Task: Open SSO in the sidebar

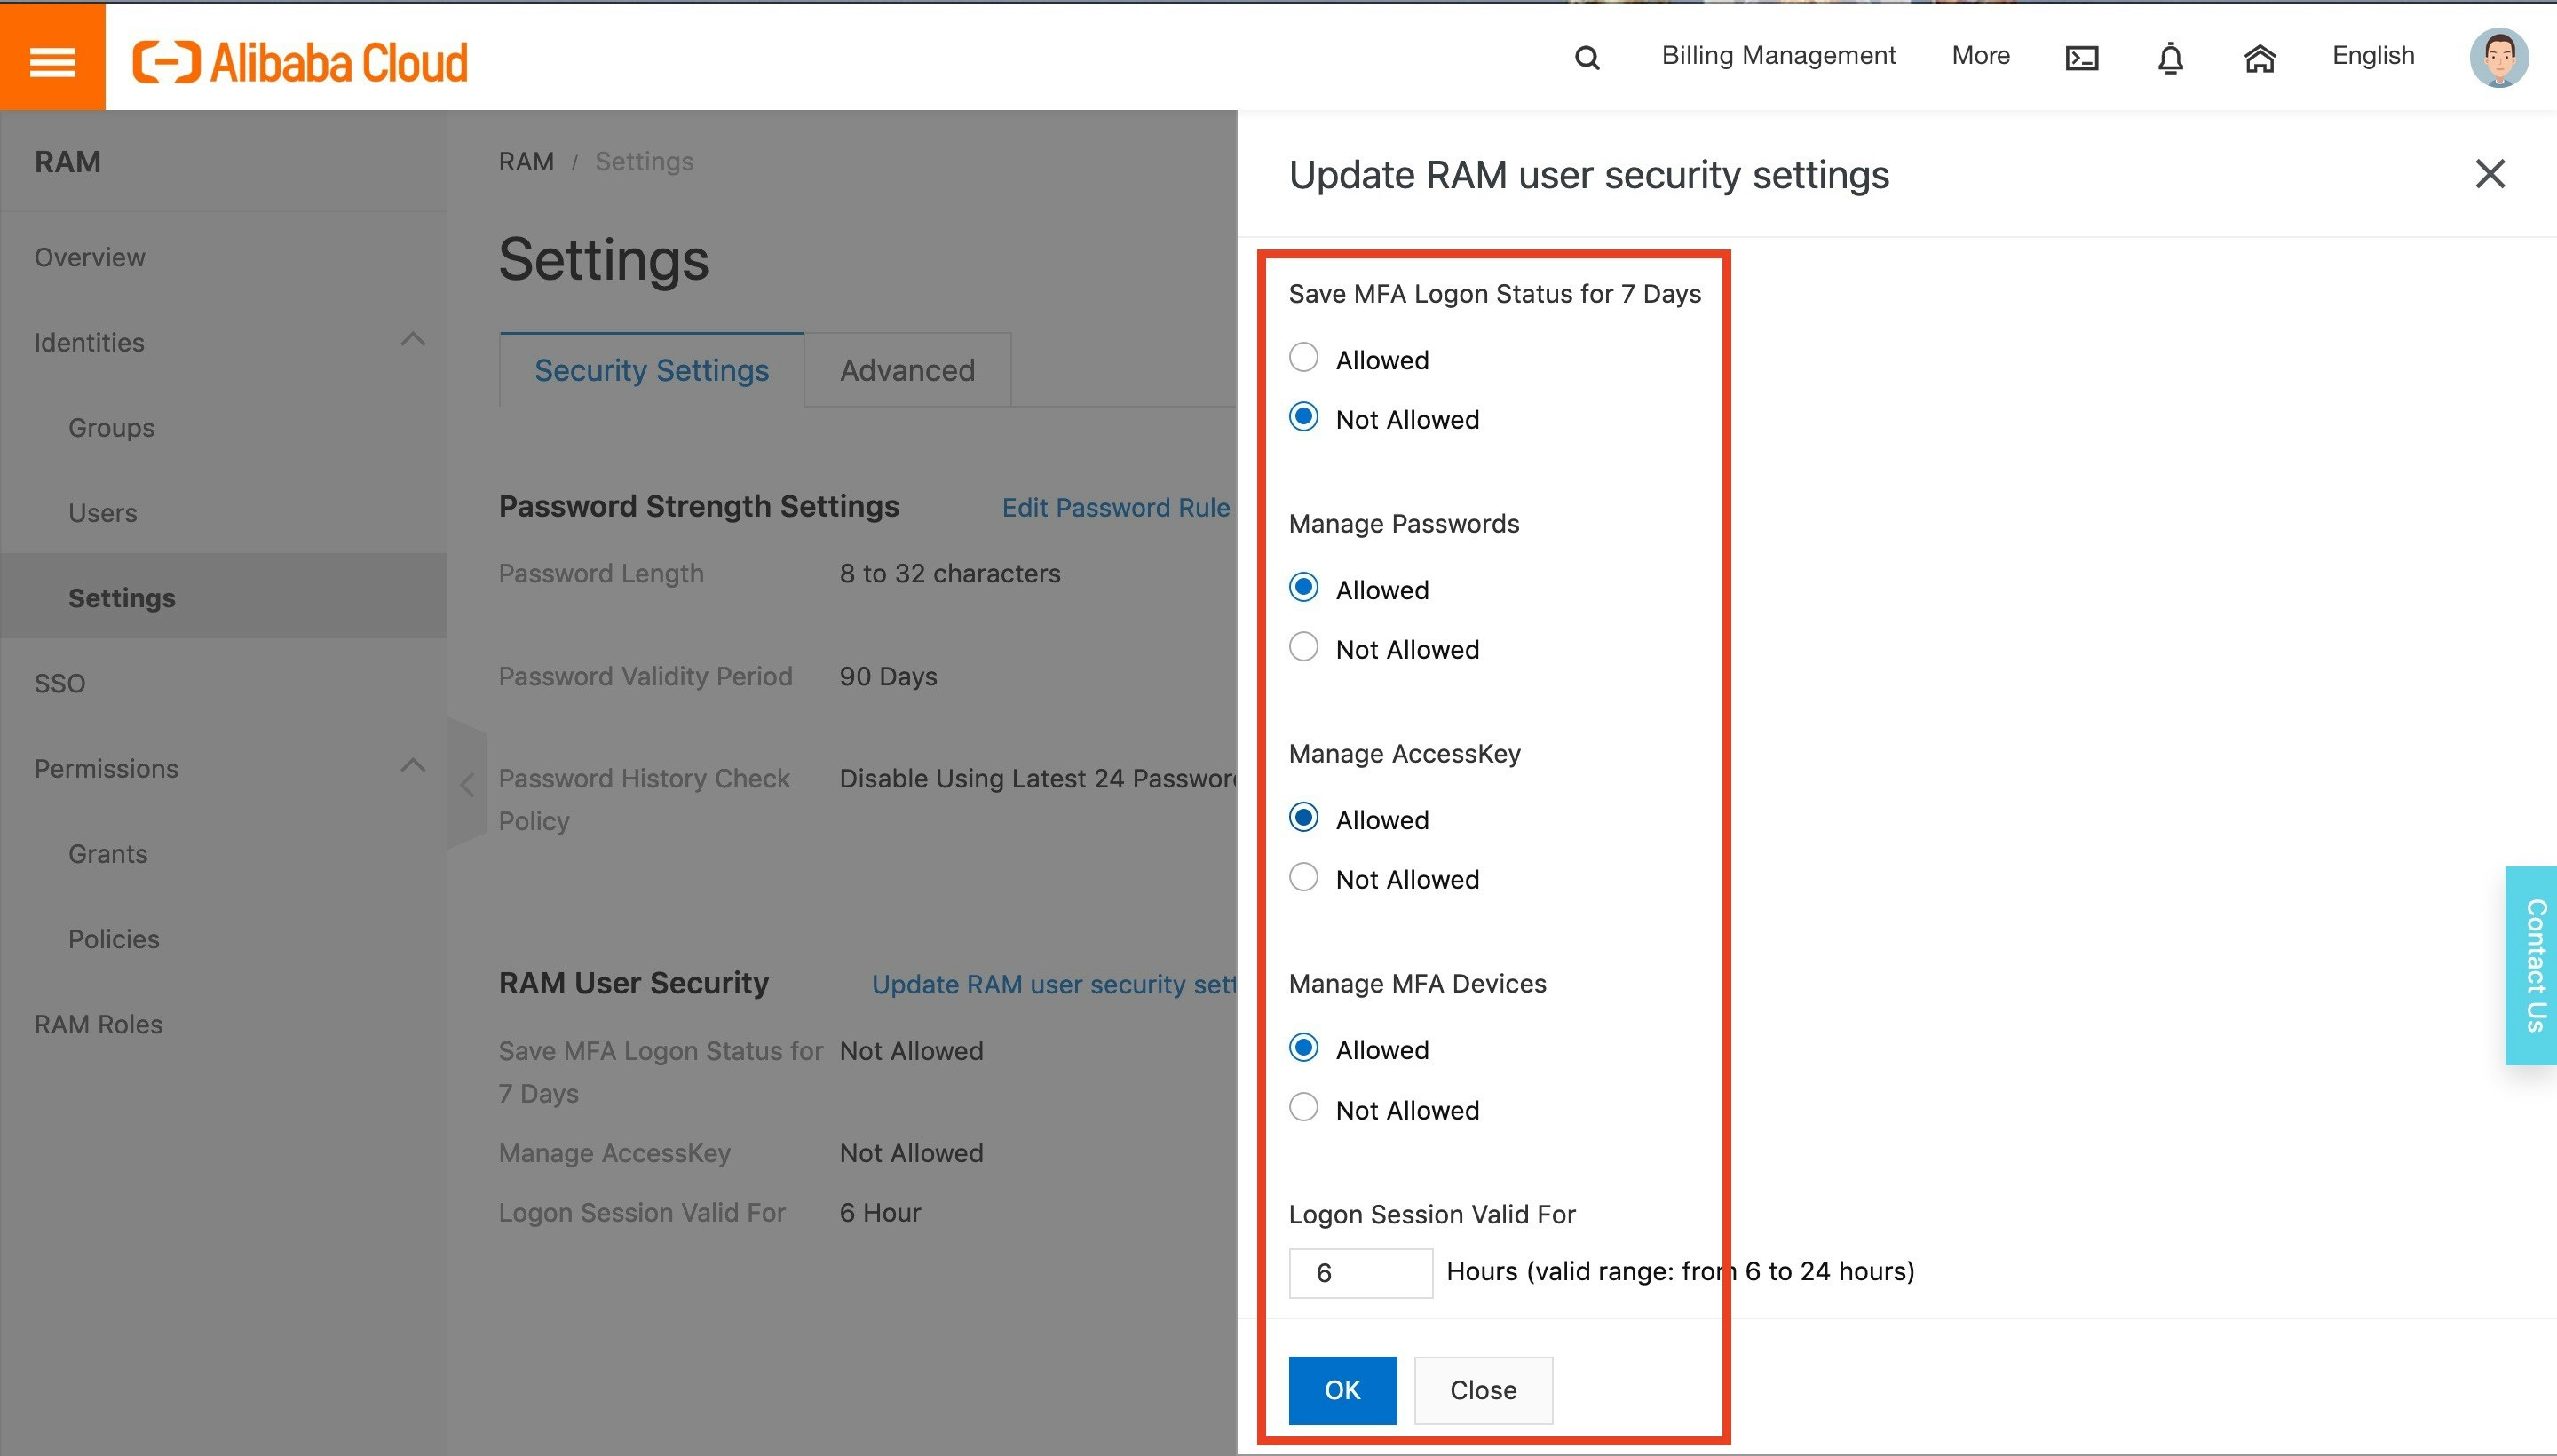Action: point(60,683)
